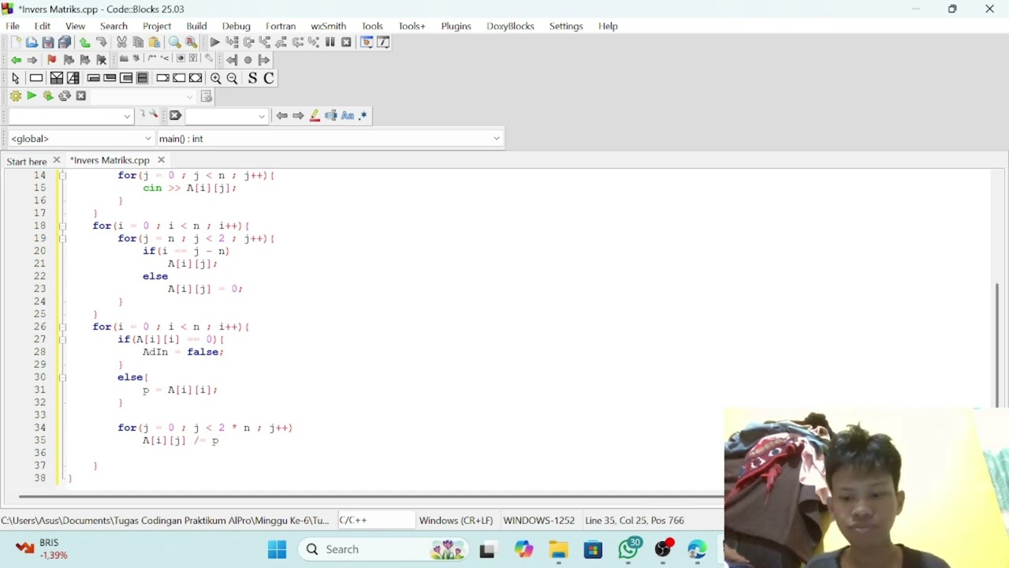The image size is (1009, 568).
Task: Click into the code-completion search input field
Action: tap(69, 117)
